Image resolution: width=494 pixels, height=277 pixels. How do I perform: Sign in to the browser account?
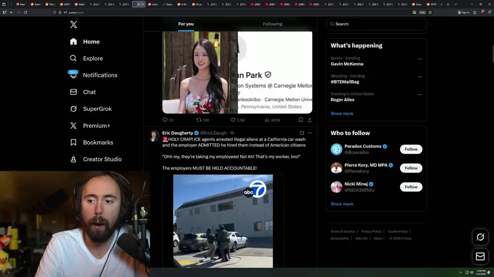(x=463, y=12)
